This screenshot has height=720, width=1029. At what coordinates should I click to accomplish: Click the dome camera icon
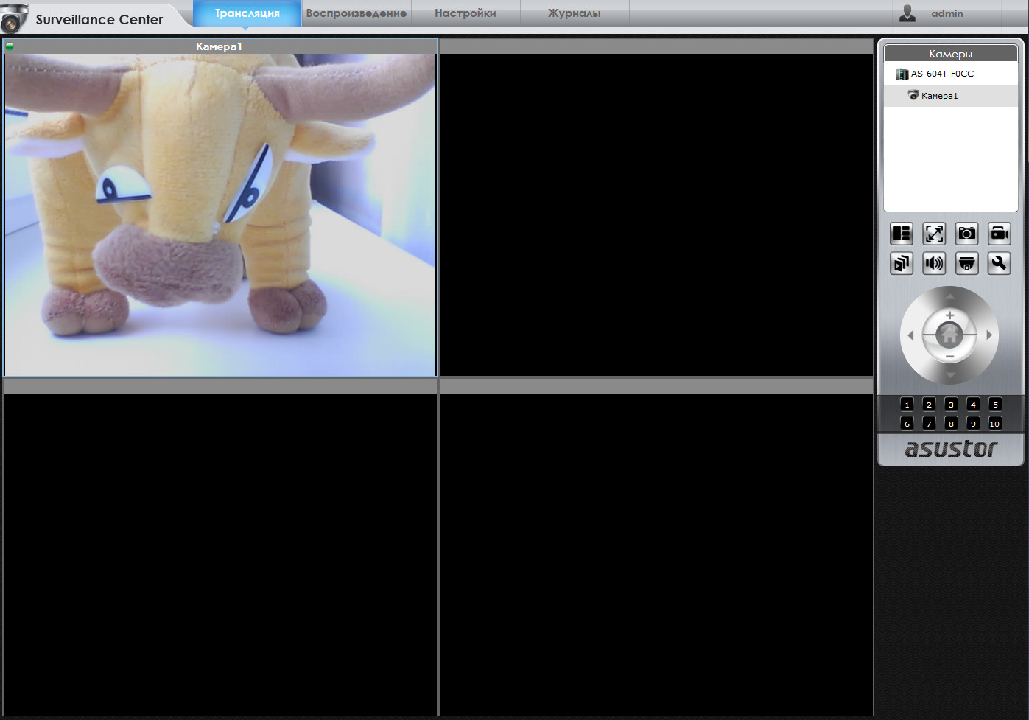[966, 263]
